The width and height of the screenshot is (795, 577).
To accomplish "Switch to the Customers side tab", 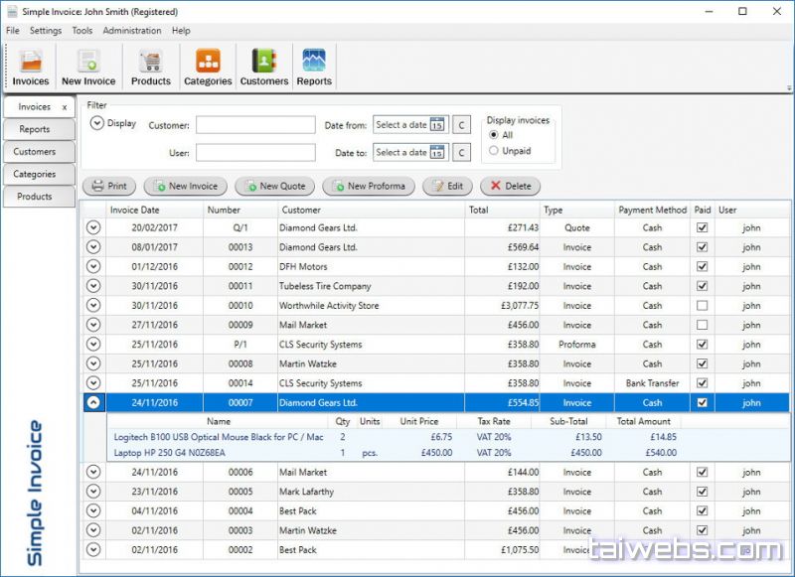I will pos(35,152).
